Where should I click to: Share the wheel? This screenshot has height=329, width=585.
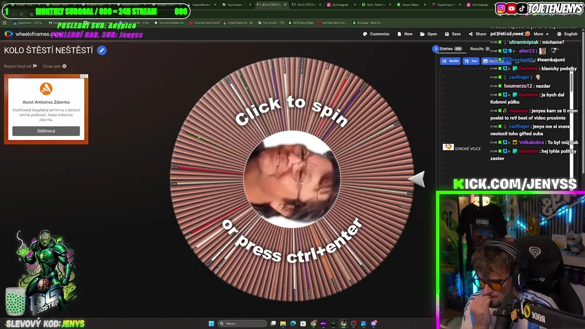(x=477, y=34)
